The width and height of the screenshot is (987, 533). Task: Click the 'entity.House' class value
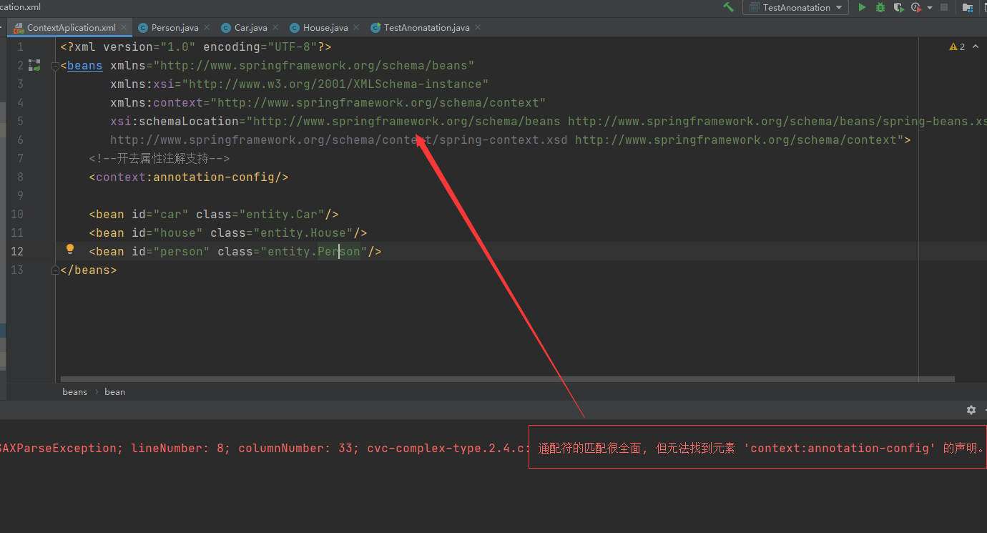[303, 233]
